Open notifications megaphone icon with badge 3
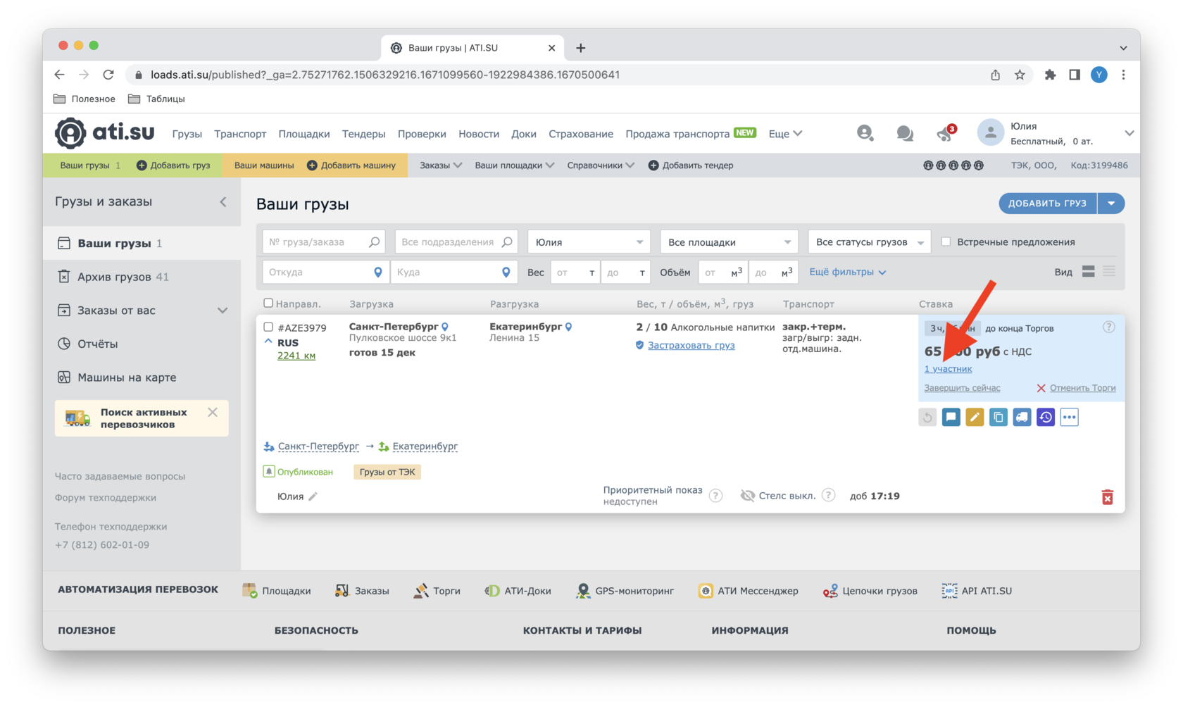1183x707 pixels. pos(945,133)
